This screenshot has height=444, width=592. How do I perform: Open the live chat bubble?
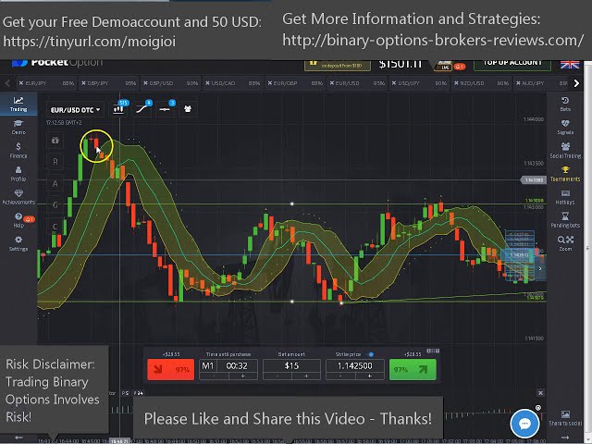click(x=524, y=424)
